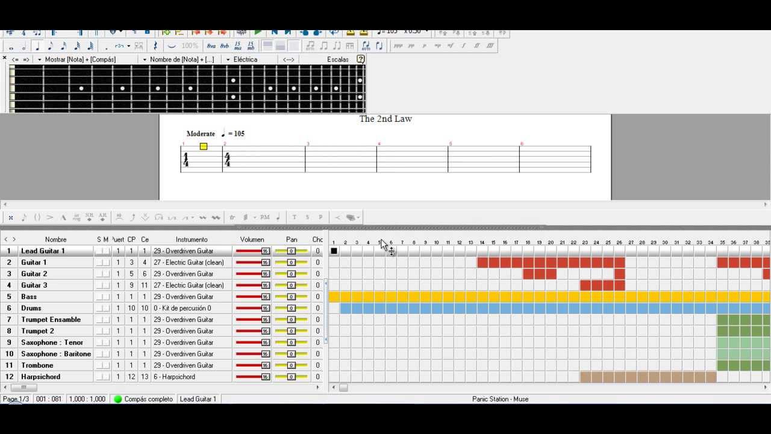Select the Saxophone : Baritone track
The width and height of the screenshot is (771, 434).
coord(56,354)
